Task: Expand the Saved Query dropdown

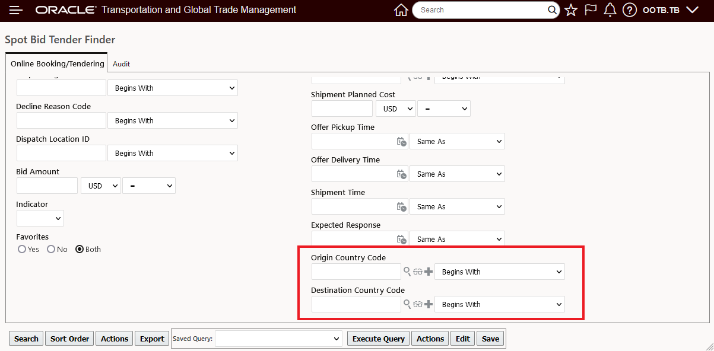Action: (278, 339)
